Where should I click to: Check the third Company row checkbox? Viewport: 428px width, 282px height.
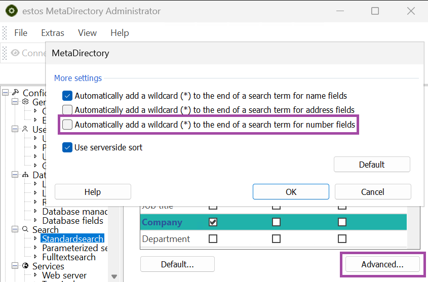point(342,222)
